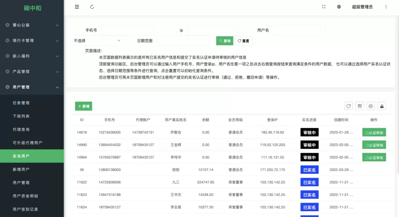Click the green 新增 add button
399x217 pixels.
pyautogui.click(x=83, y=106)
